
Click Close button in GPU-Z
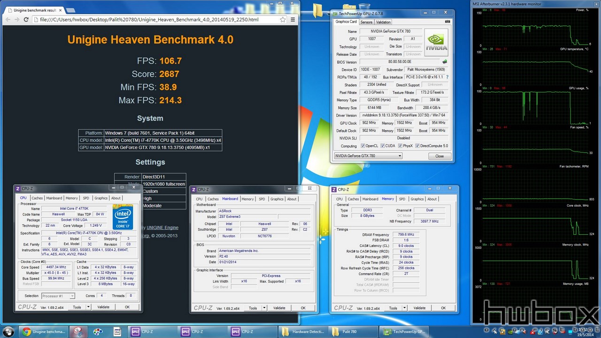tap(439, 156)
